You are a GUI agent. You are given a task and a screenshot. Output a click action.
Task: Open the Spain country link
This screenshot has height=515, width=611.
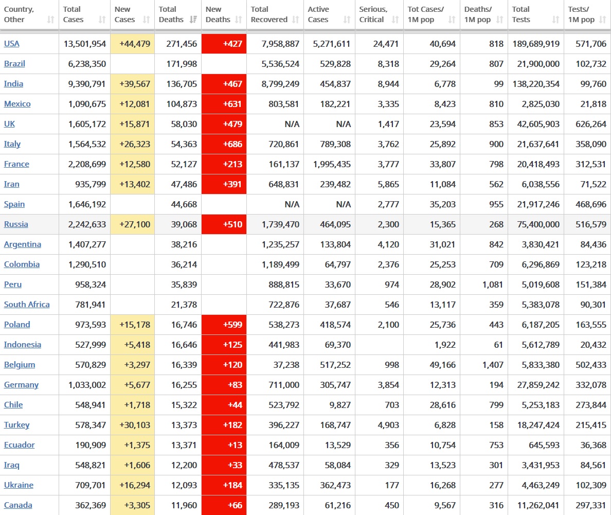pos(14,204)
